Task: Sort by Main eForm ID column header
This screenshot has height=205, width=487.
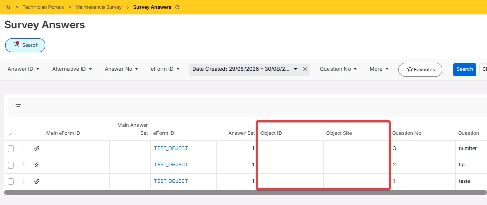Action: (63, 133)
